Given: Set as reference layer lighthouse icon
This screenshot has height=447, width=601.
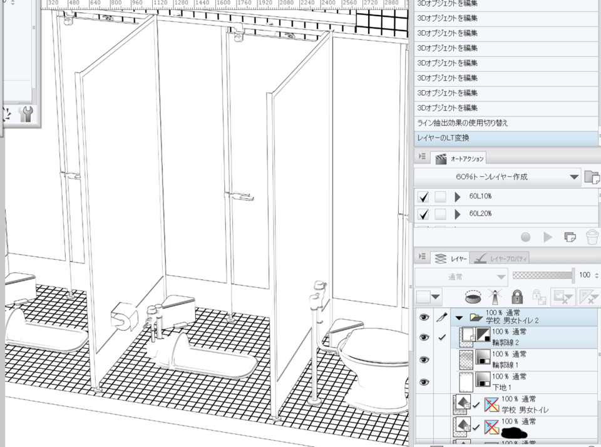Looking at the screenshot, I should pyautogui.click(x=496, y=296).
